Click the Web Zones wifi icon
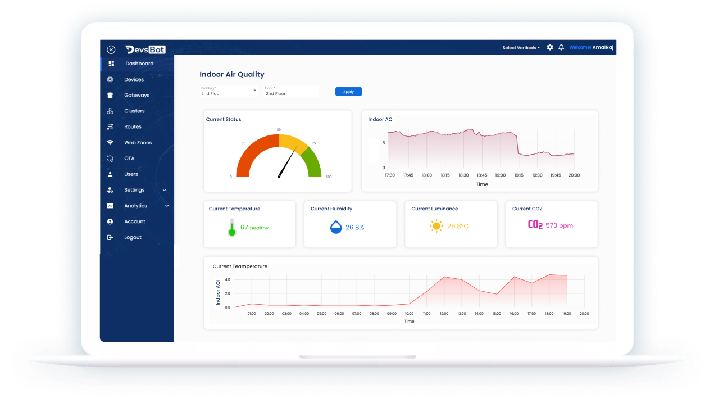Screen dimensions: 714x398 click(110, 143)
